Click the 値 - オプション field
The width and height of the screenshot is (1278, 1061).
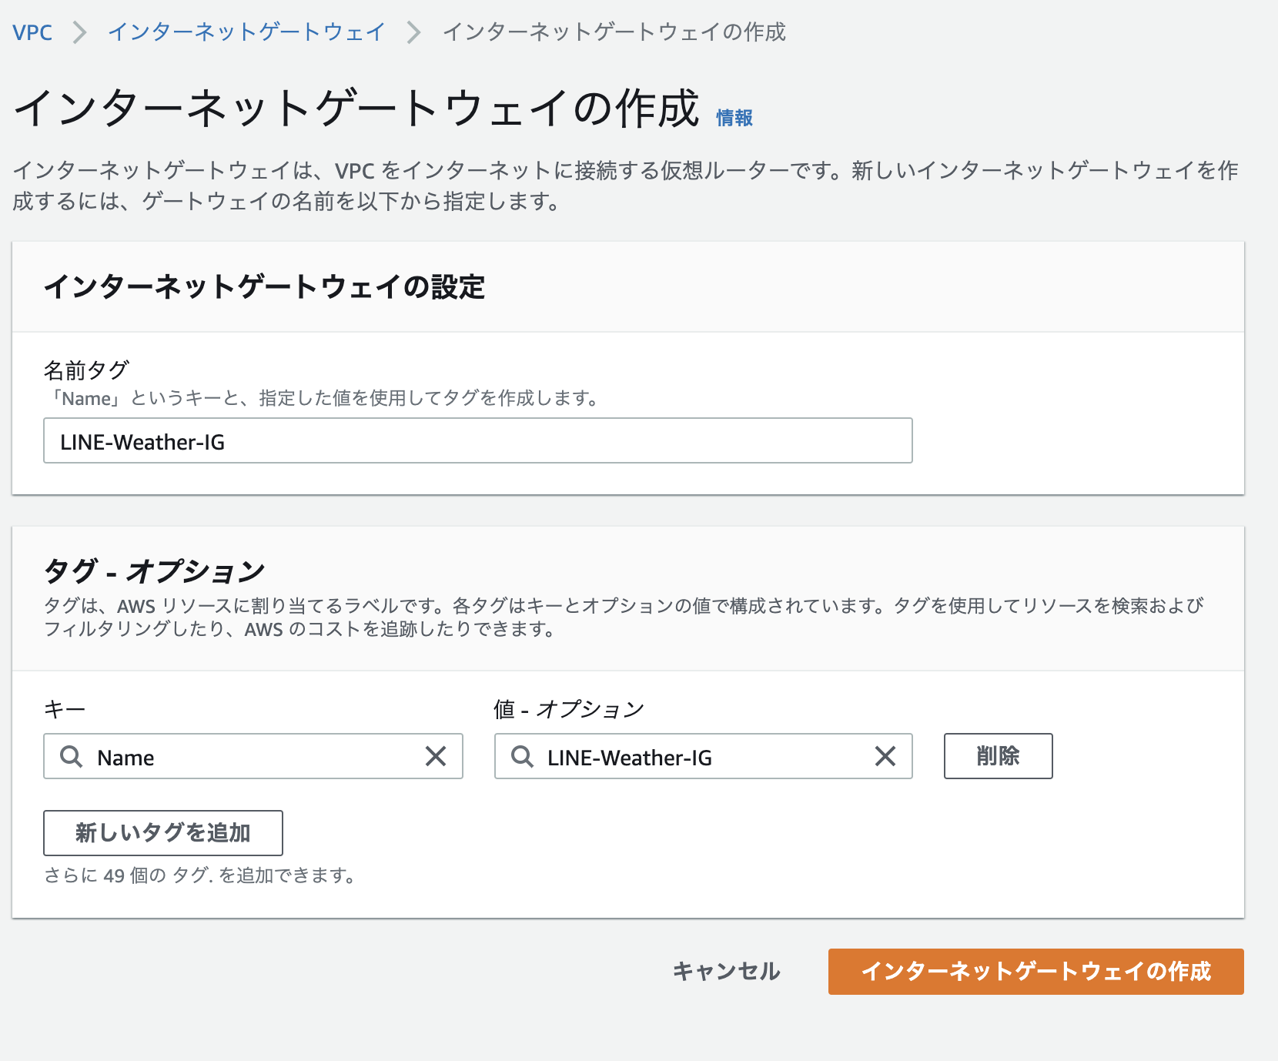(693, 757)
